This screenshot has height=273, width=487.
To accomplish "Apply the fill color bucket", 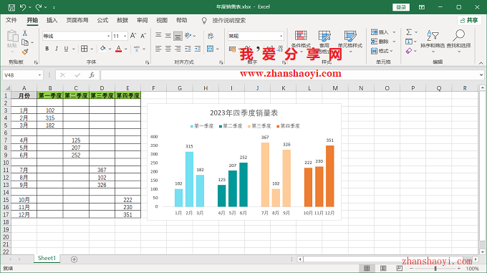I will pos(103,49).
